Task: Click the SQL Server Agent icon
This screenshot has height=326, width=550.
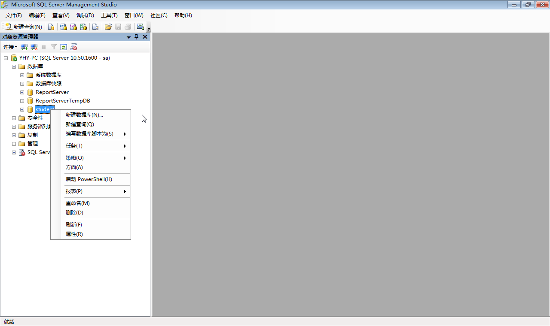Action: pos(22,152)
